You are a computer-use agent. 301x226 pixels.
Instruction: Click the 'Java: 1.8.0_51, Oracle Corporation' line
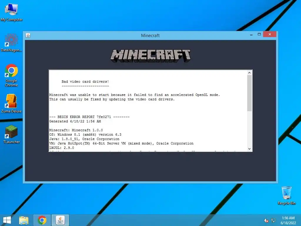click(84, 139)
